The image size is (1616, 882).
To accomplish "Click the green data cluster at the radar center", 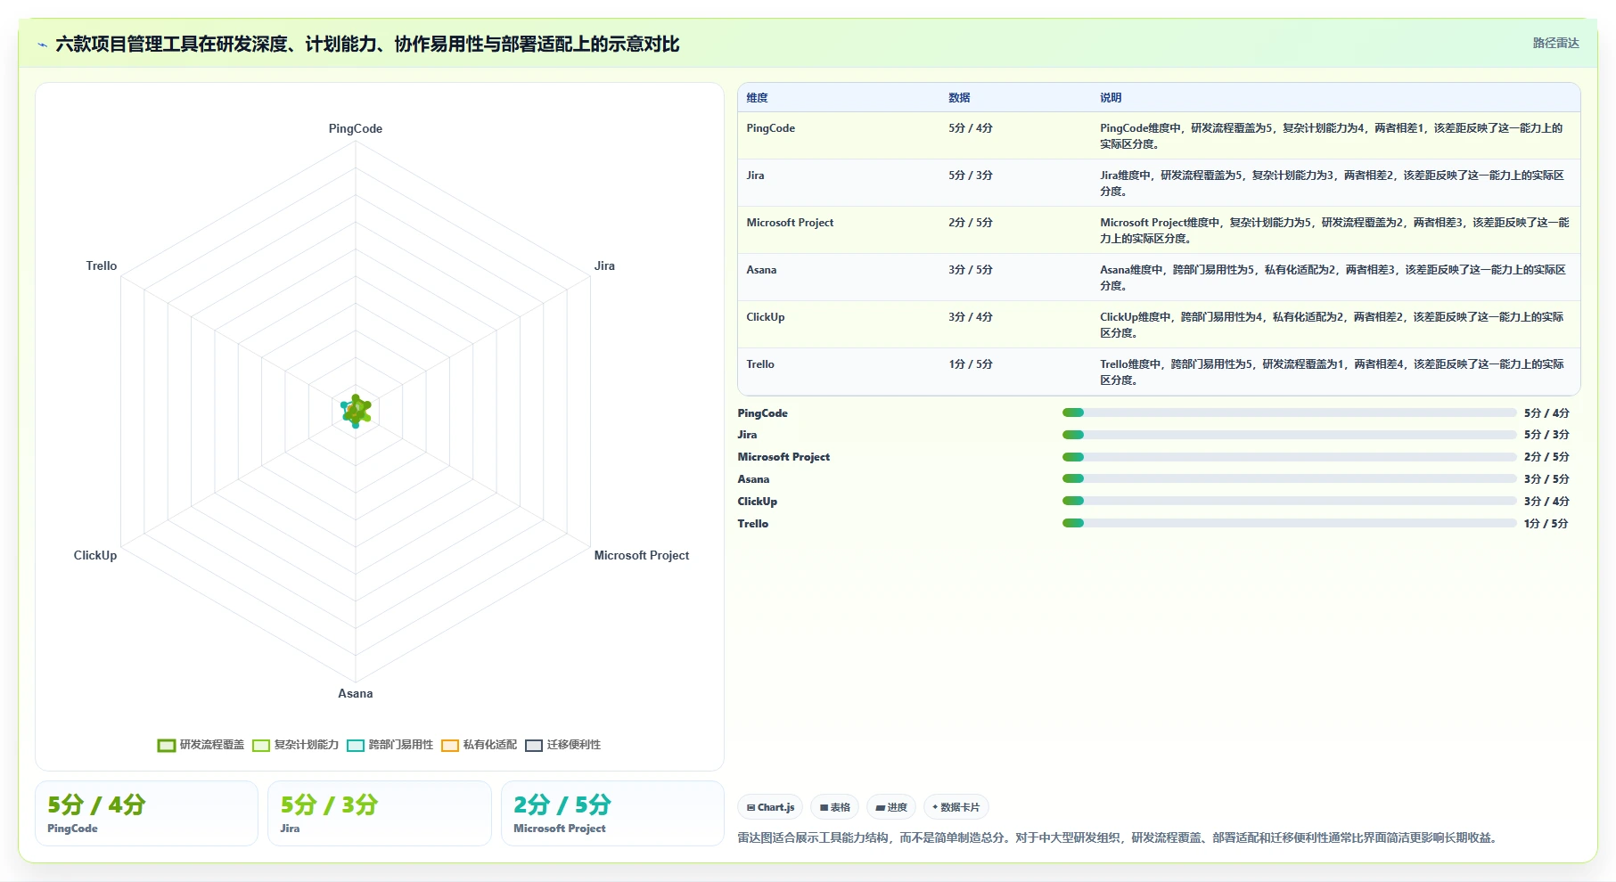I will tap(356, 411).
